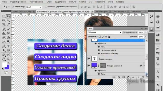Screen dimensions: 163x91
Task: Create a new layer button
Action: 138,77
